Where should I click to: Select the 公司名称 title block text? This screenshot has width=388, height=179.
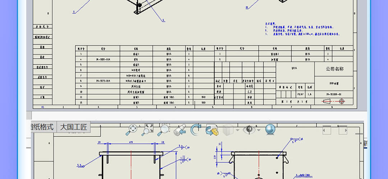(334, 69)
